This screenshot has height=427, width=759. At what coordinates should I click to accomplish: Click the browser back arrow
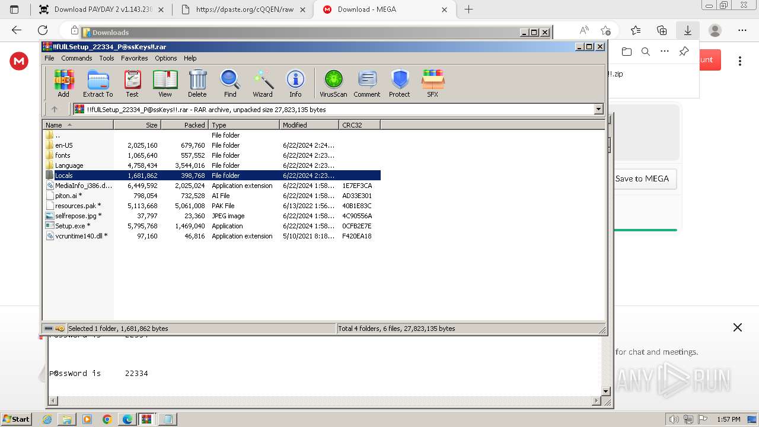17,30
